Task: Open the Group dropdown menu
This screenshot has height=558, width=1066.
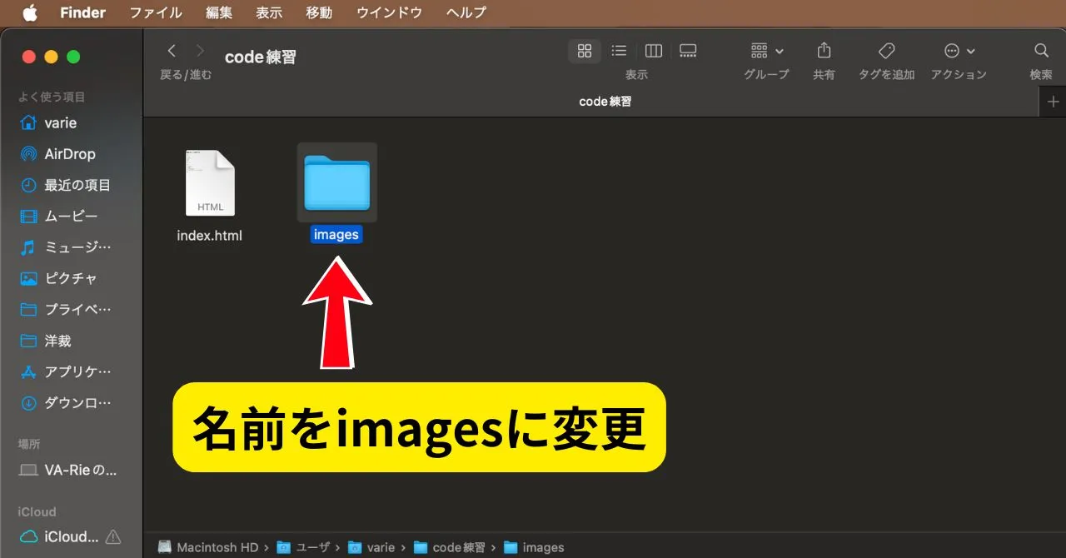Action: (x=766, y=51)
